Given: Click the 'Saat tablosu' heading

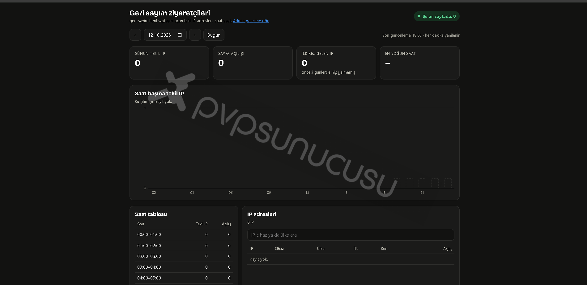Looking at the screenshot, I should click(x=151, y=214).
